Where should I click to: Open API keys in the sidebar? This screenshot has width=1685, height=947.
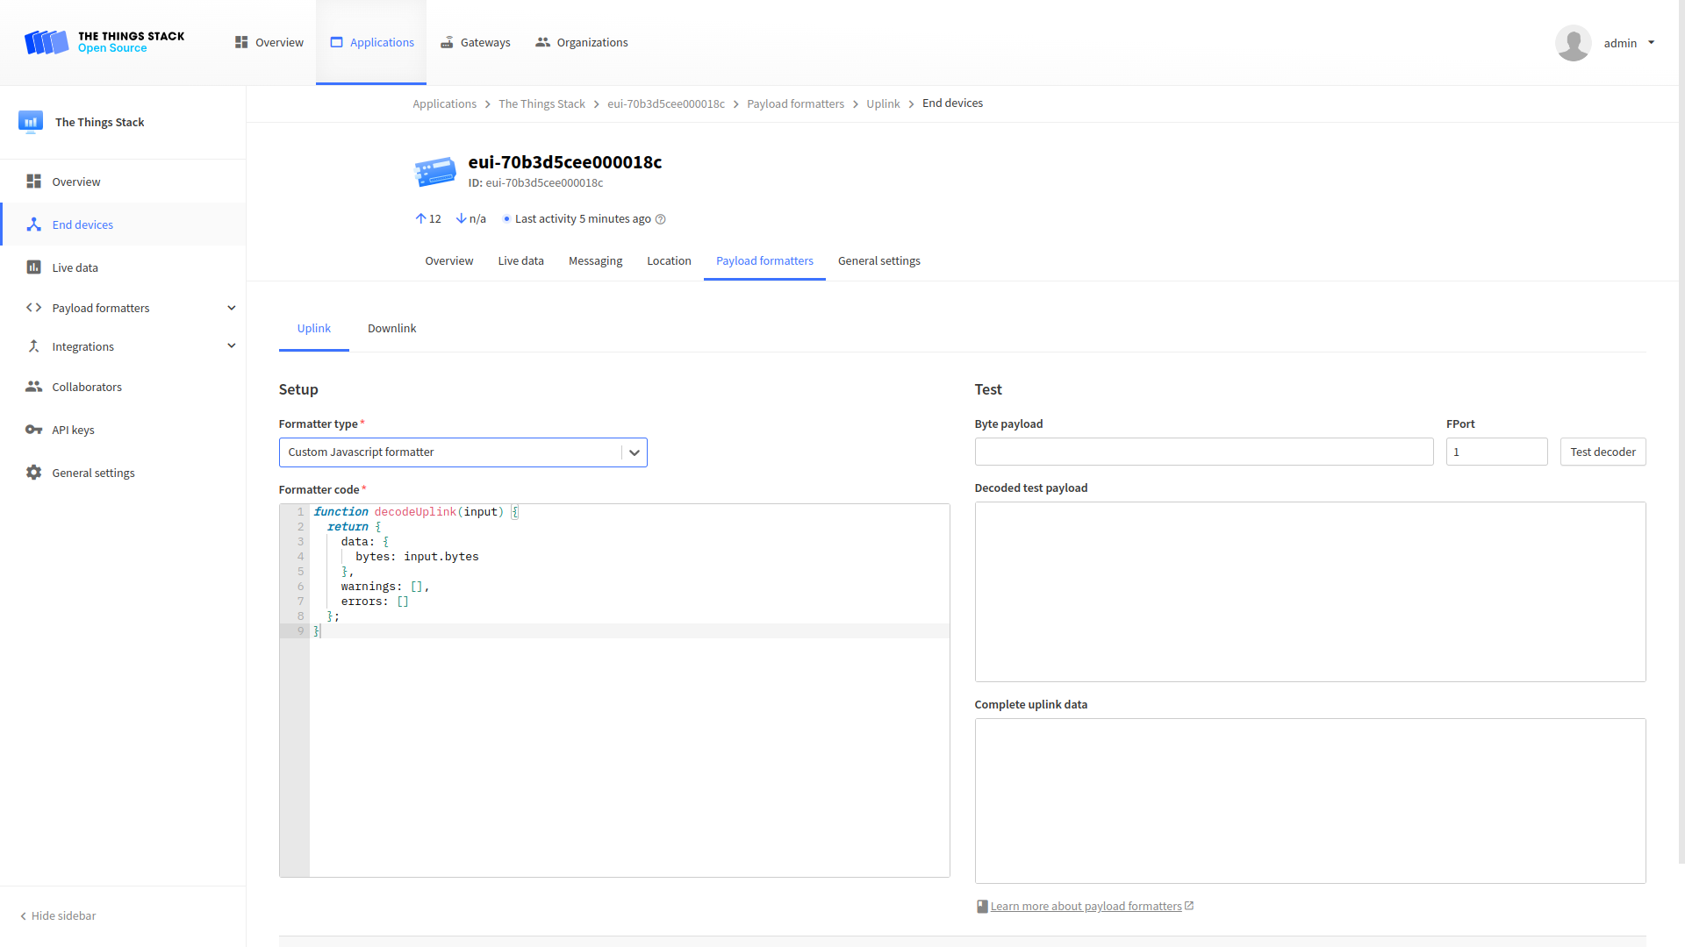point(123,430)
